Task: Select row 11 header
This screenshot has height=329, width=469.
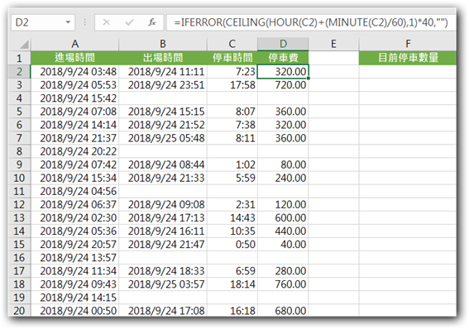Action: [x=19, y=191]
